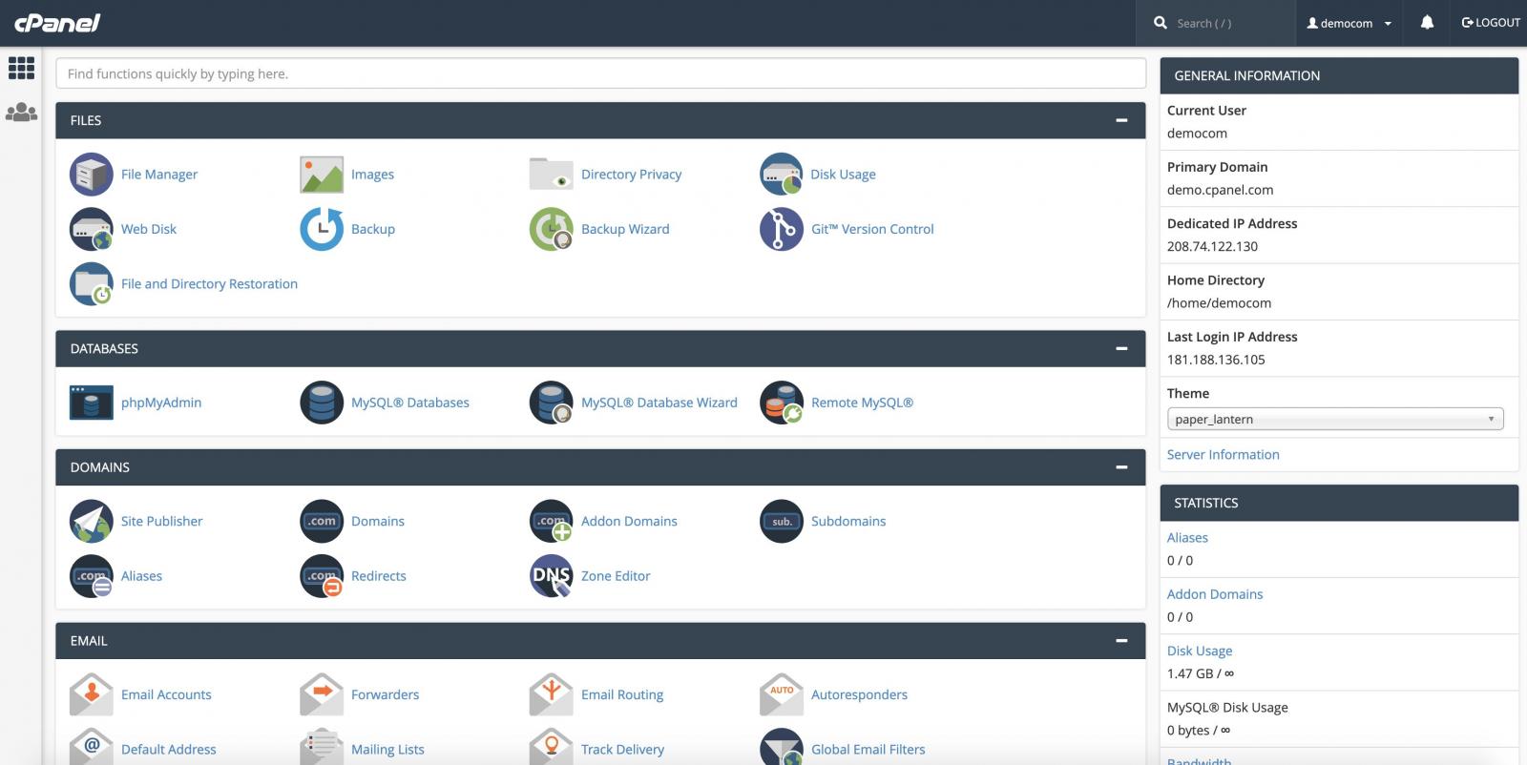Click the MySQL Databases icon
The width and height of the screenshot is (1527, 765).
coord(322,403)
